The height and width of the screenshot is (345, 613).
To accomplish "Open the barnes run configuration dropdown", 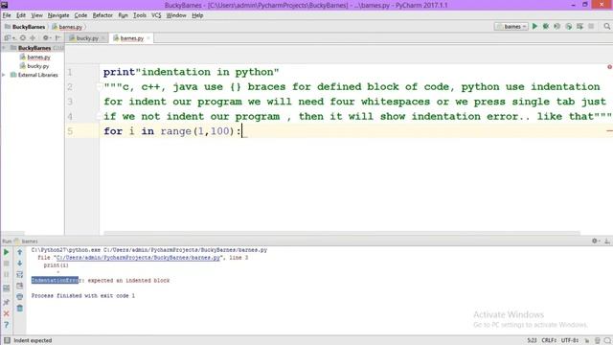I will (x=511, y=27).
